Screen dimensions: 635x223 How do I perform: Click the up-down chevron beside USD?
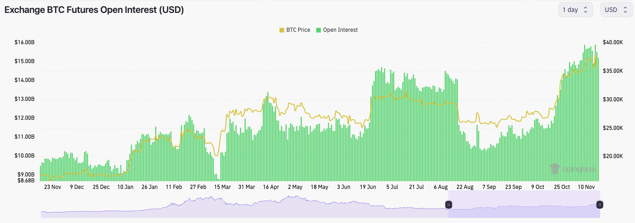(625, 10)
